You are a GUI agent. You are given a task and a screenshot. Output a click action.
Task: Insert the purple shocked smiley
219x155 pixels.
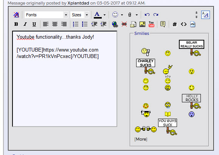point(191,114)
